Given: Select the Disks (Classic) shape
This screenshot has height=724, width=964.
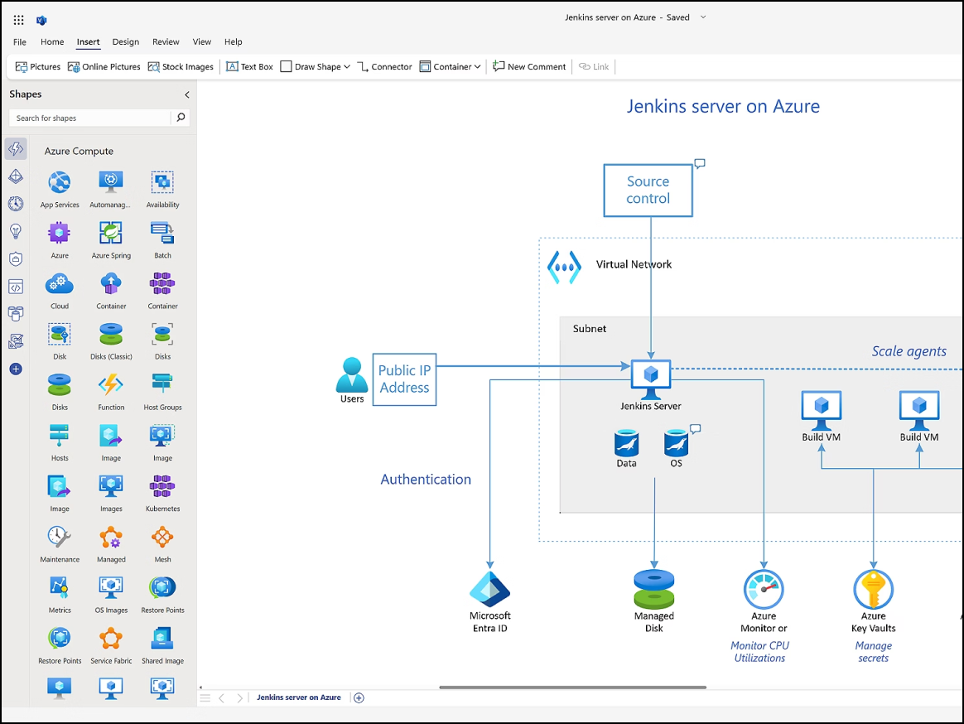Looking at the screenshot, I should point(111,341).
